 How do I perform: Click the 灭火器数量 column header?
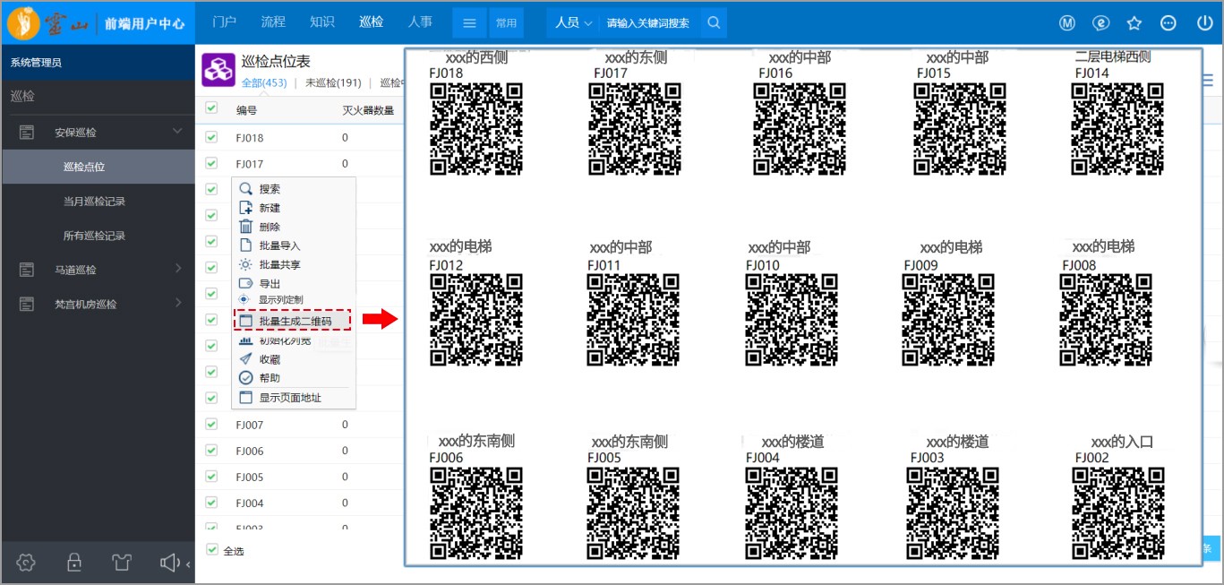(x=368, y=110)
